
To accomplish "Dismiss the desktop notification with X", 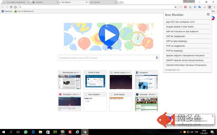I will (213, 116).
